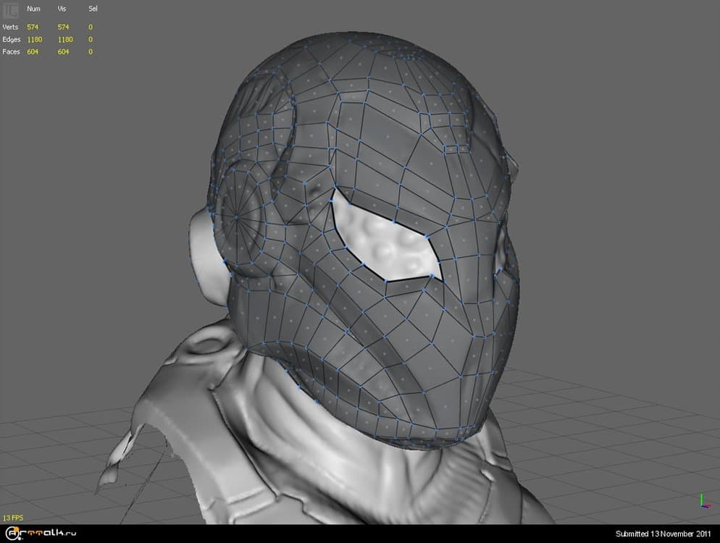Click the Edges Sel value 0
720x543 pixels.
point(91,39)
